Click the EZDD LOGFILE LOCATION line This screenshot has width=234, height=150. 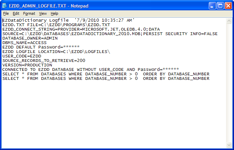click(56, 52)
